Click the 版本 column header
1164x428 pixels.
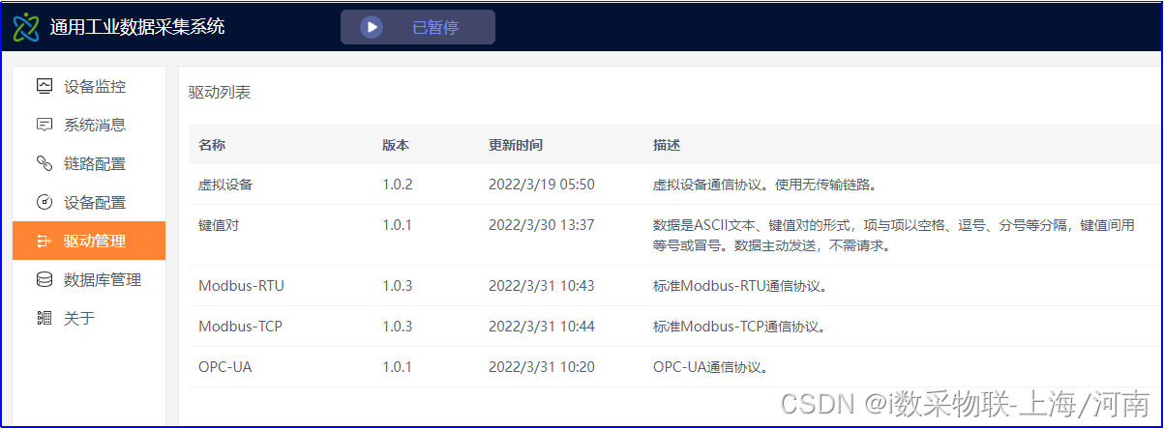pyautogui.click(x=396, y=145)
